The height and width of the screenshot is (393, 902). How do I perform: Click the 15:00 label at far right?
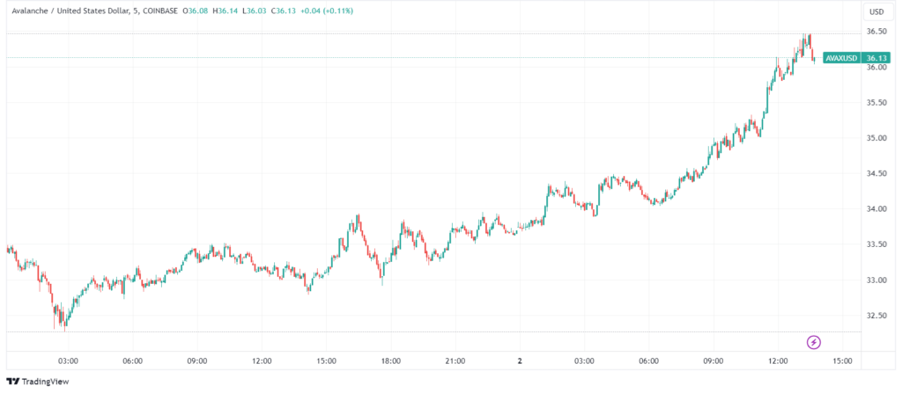click(841, 360)
